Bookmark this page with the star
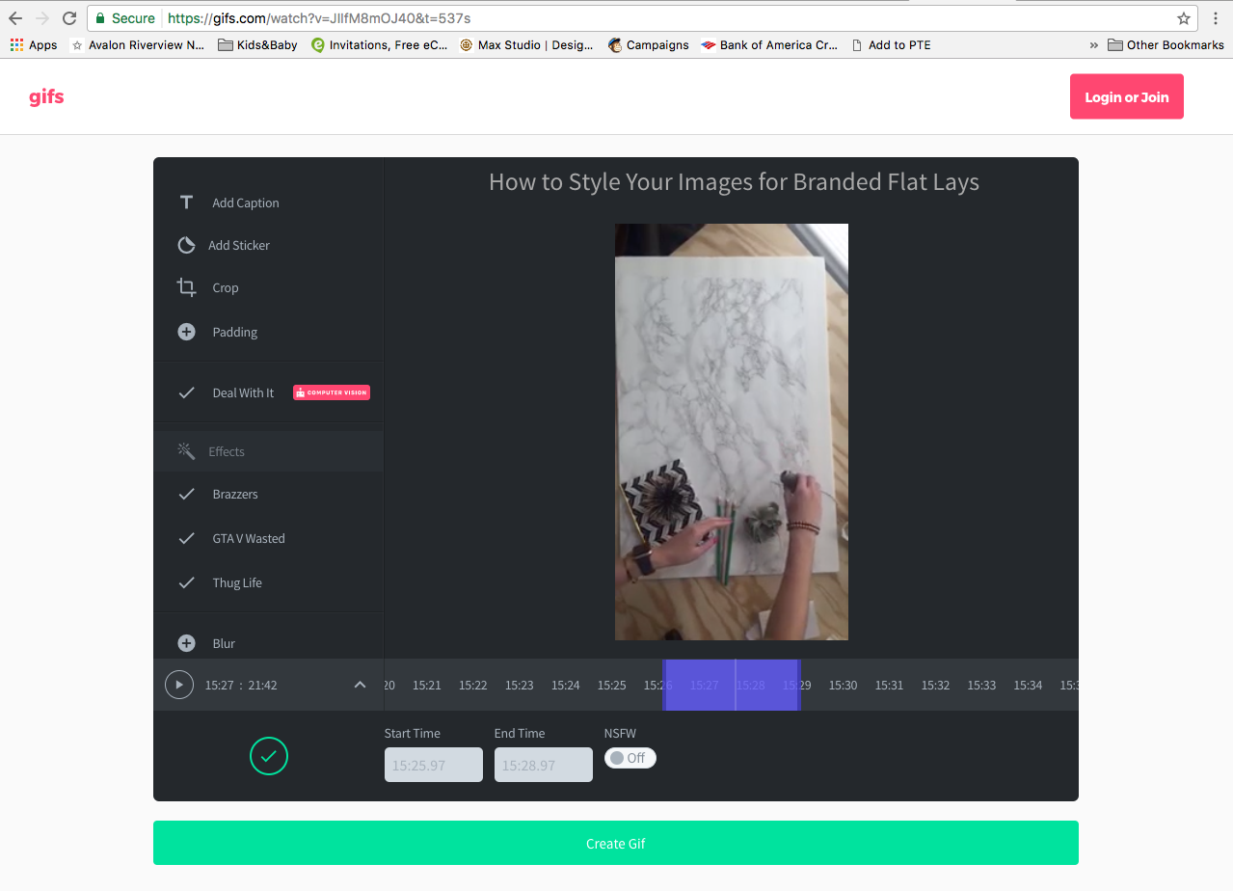 point(1184,17)
